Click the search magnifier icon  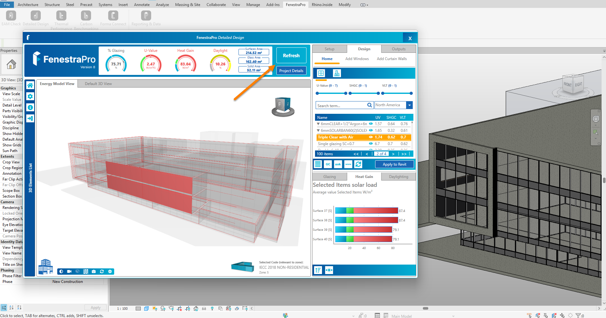(x=369, y=105)
